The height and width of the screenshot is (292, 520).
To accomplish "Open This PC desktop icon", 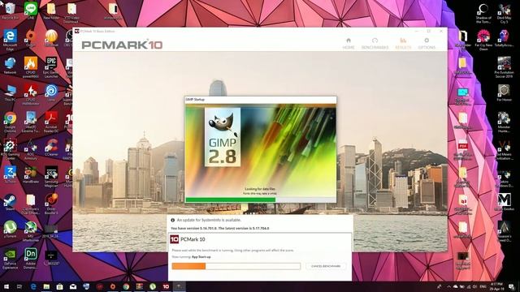I will click(10, 93).
